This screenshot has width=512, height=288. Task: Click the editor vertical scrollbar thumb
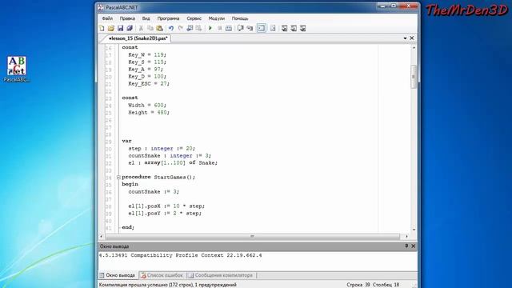click(414, 77)
